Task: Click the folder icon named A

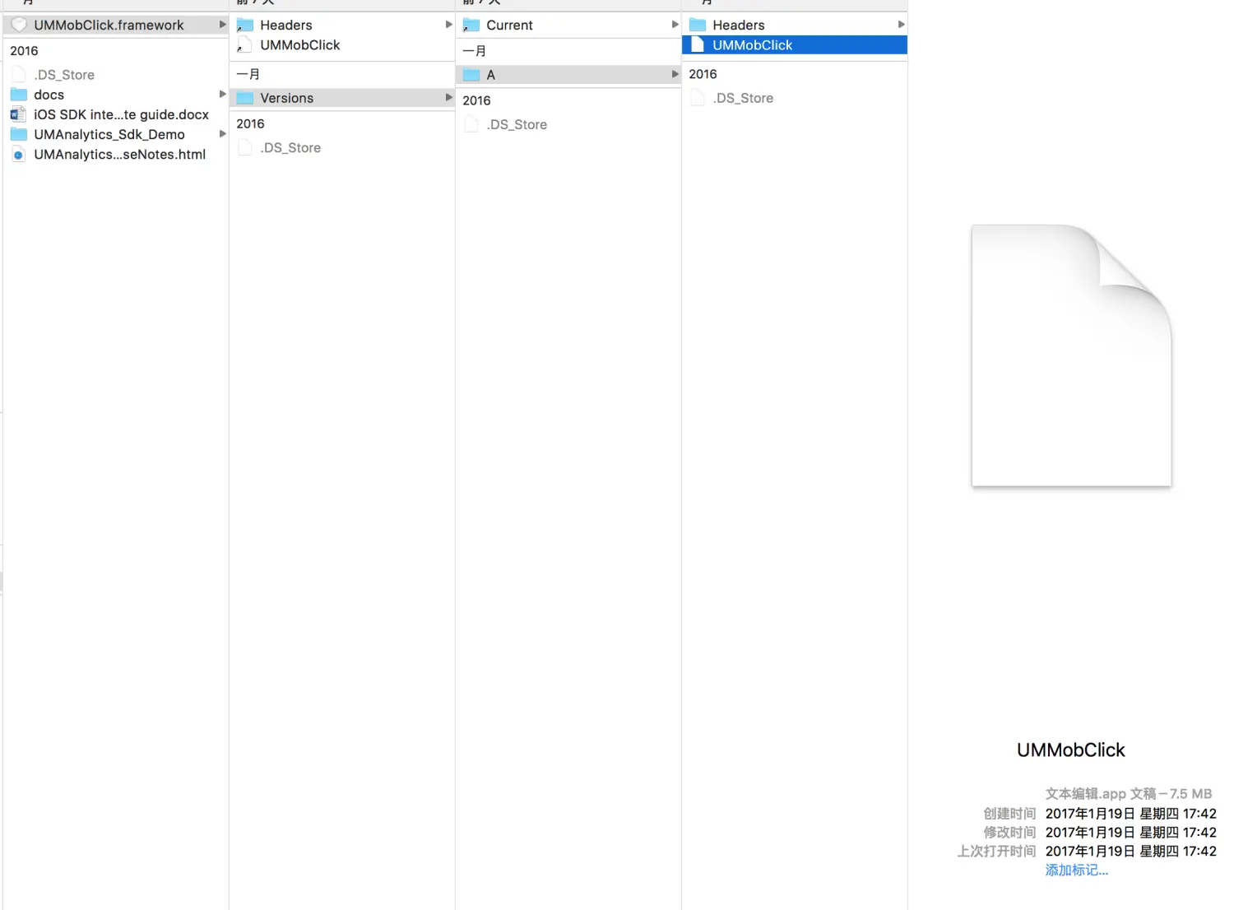Action: pyautogui.click(x=471, y=75)
